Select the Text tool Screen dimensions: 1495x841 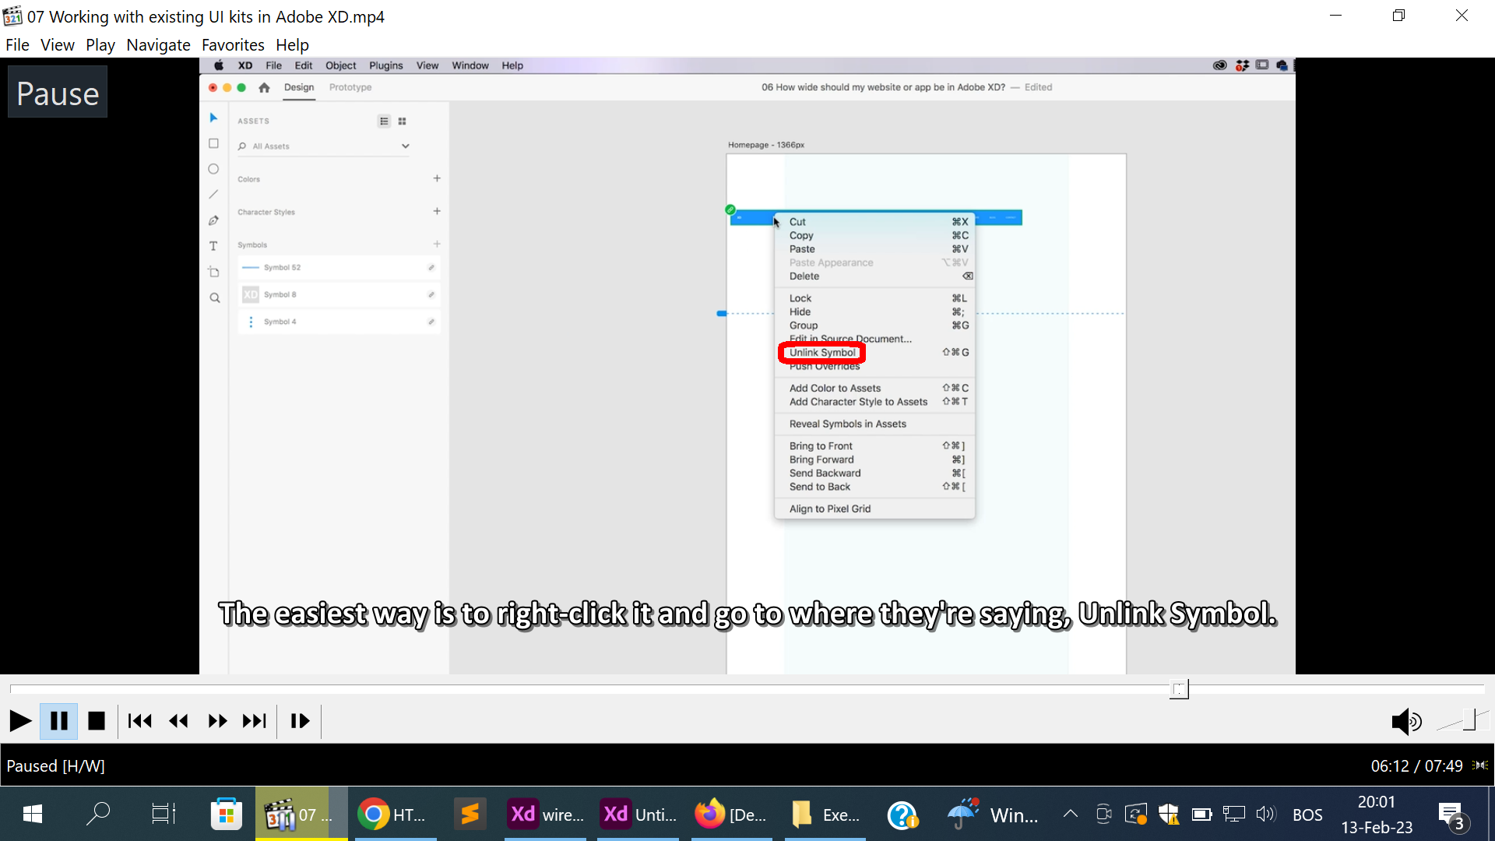point(213,245)
